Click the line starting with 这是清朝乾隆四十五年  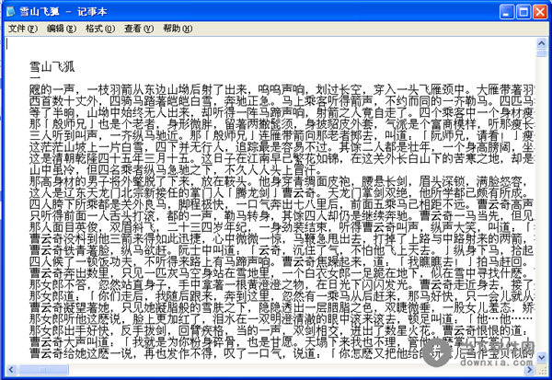coord(282,158)
